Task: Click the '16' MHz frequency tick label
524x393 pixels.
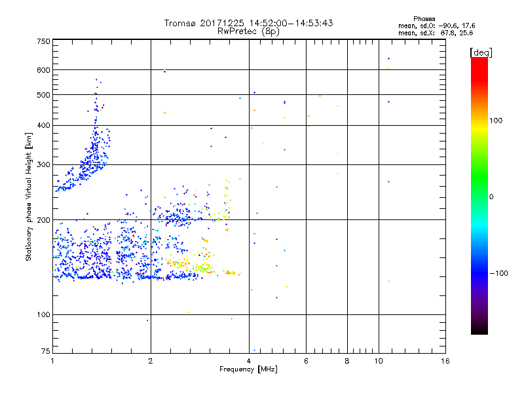Action: (445, 361)
